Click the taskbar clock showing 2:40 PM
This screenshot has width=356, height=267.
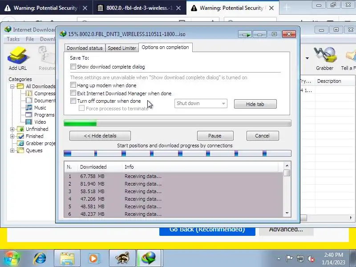click(333, 259)
